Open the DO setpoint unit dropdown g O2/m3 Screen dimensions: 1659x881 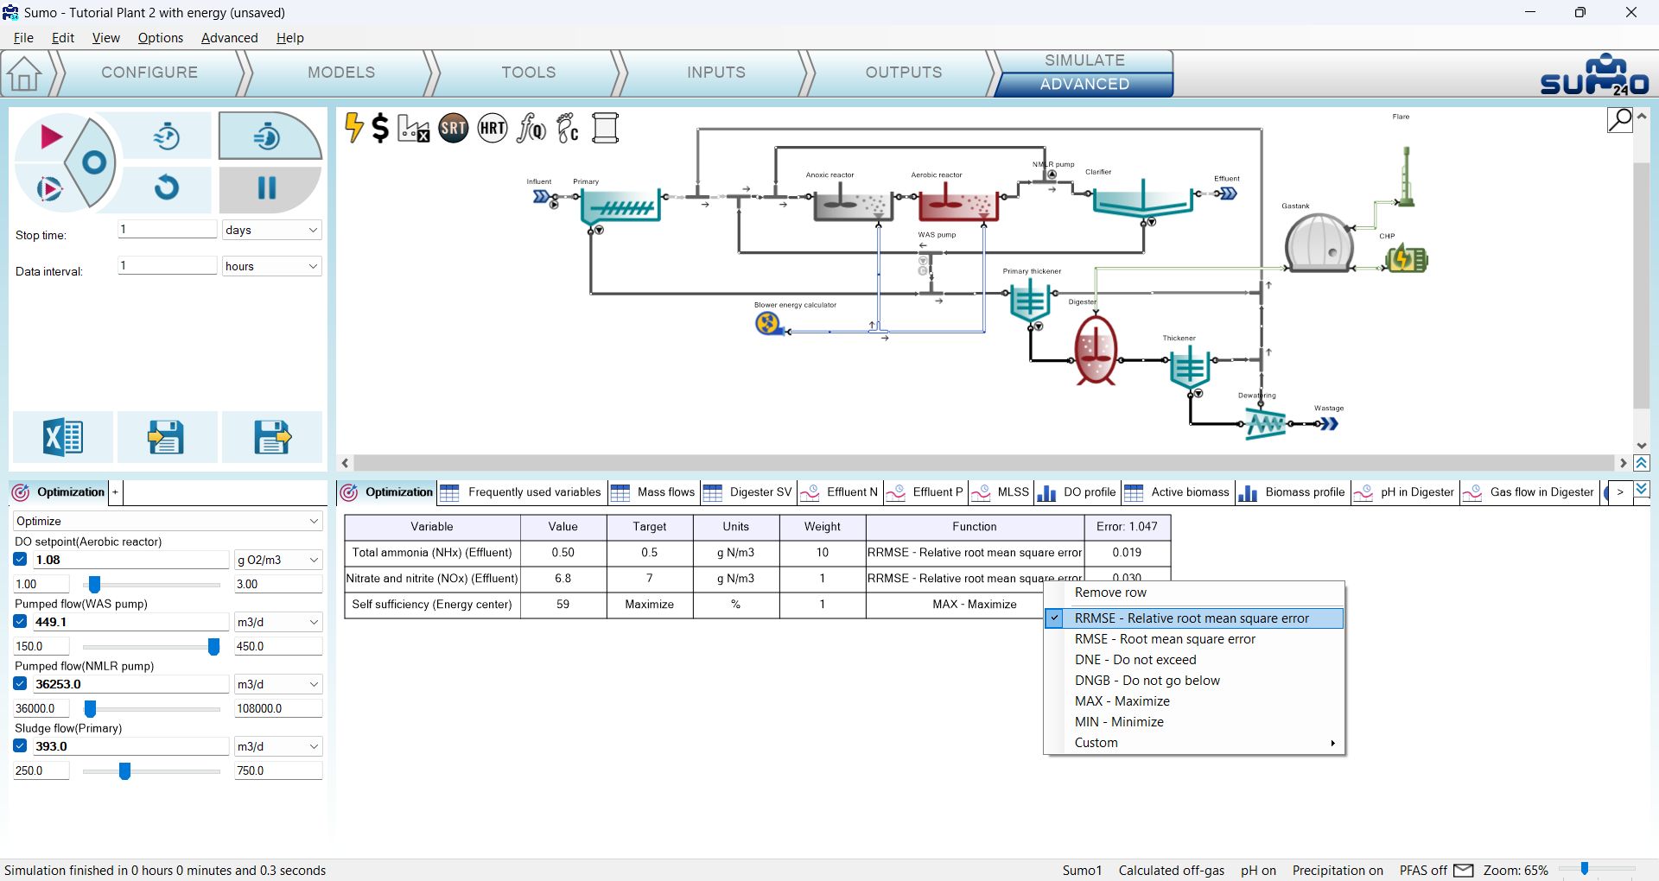(278, 560)
